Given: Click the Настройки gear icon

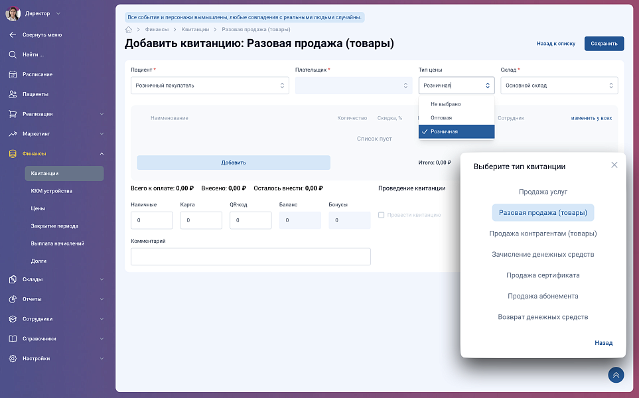Looking at the screenshot, I should (13, 359).
